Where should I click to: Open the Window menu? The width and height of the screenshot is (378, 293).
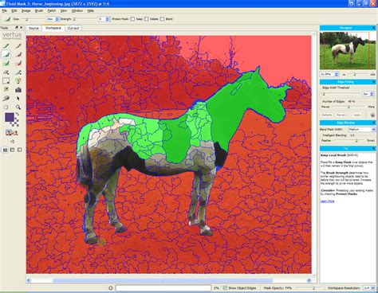point(77,11)
